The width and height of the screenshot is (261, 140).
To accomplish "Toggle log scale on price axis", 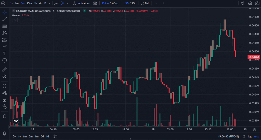I will point(250,137).
